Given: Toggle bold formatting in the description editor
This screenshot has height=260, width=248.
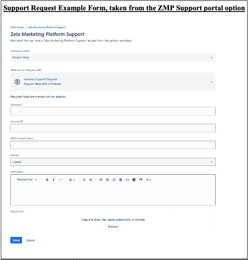Looking at the screenshot, I should [x=47, y=180].
